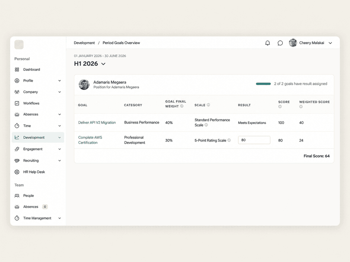Click the Engagement sparkle icon
This screenshot has width=350, height=262.
(x=17, y=149)
